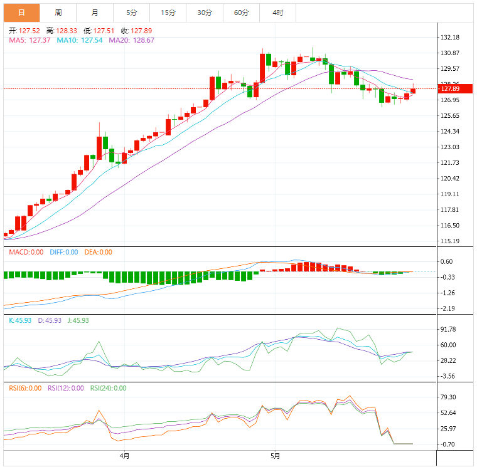The height and width of the screenshot is (467, 477).
Task: Switch to the 周 weekly tab
Action: pyautogui.click(x=58, y=13)
